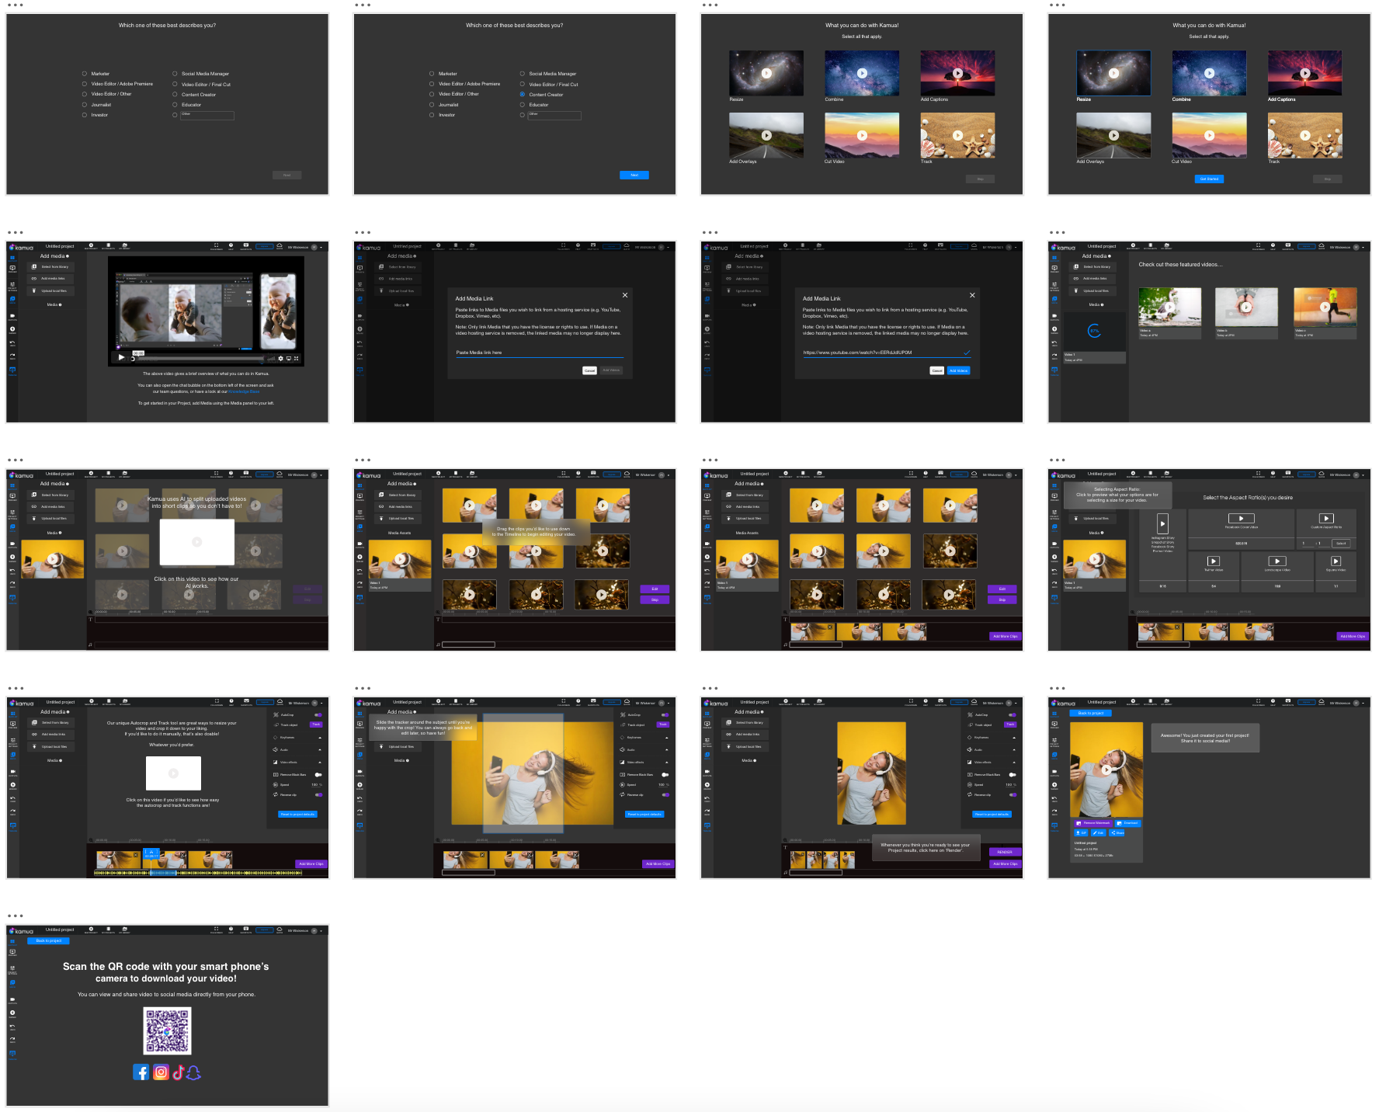The width and height of the screenshot is (1379, 1112).
Task: Click Track object icon on 'Our unique Autocrop' screen
Action: coord(276,725)
